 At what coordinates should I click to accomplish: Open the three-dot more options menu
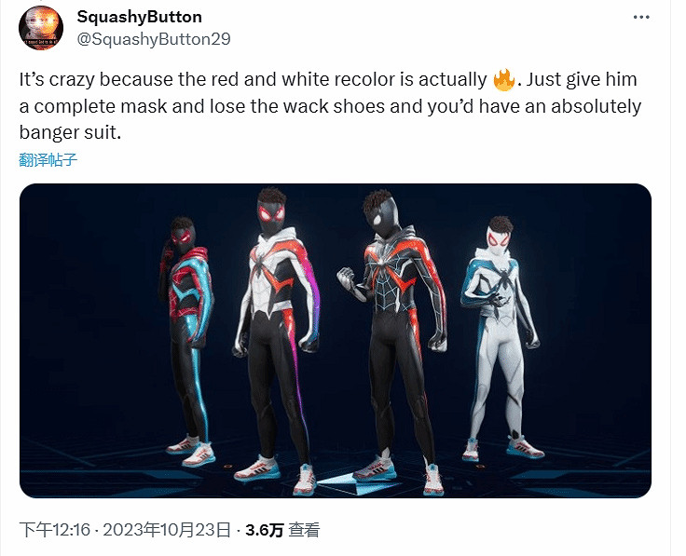(641, 18)
